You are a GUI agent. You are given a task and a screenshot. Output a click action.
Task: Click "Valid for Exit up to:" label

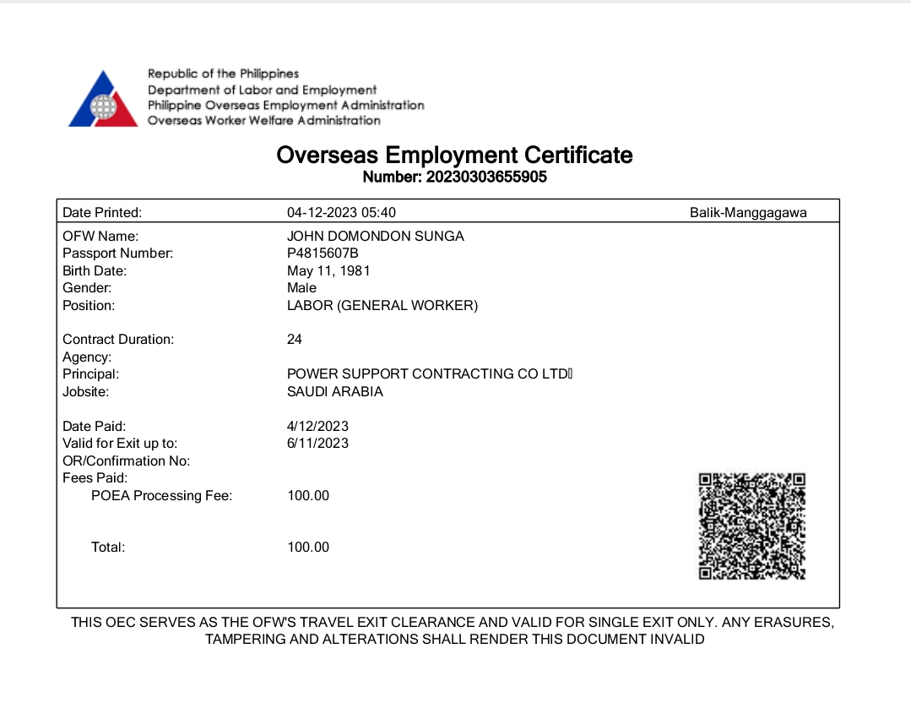point(120,443)
